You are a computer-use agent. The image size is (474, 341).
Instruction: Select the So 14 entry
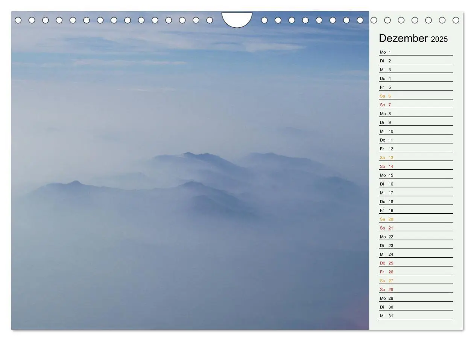pyautogui.click(x=416, y=166)
